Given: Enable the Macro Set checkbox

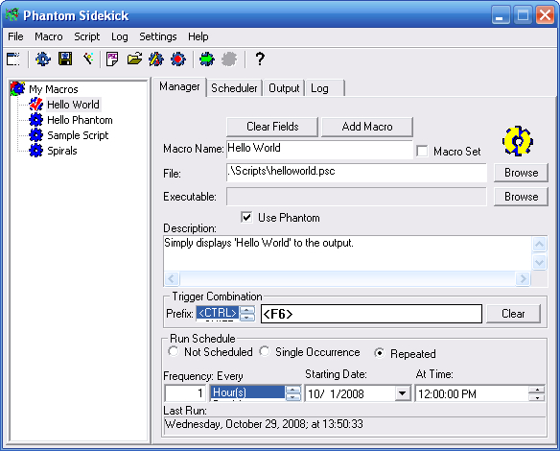Looking at the screenshot, I should (x=422, y=152).
